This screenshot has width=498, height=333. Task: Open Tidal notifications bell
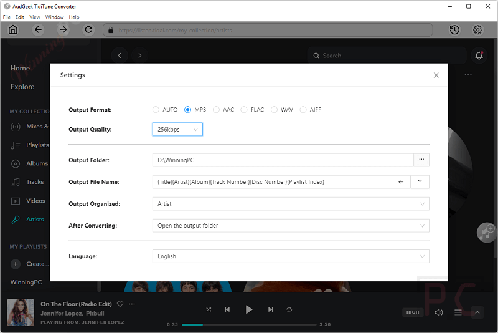point(479,55)
